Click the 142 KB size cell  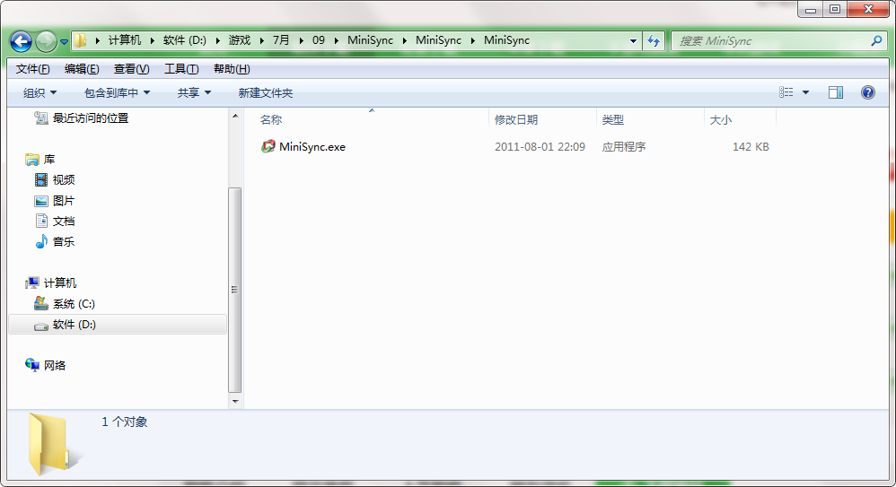(751, 147)
